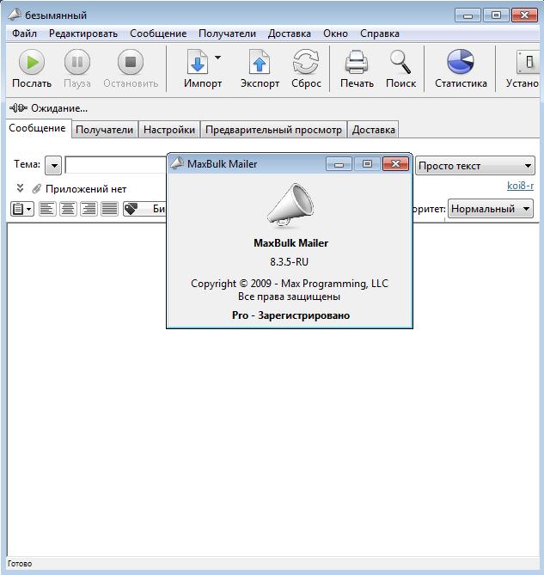Click version text 8.3.5-RU

point(290,262)
